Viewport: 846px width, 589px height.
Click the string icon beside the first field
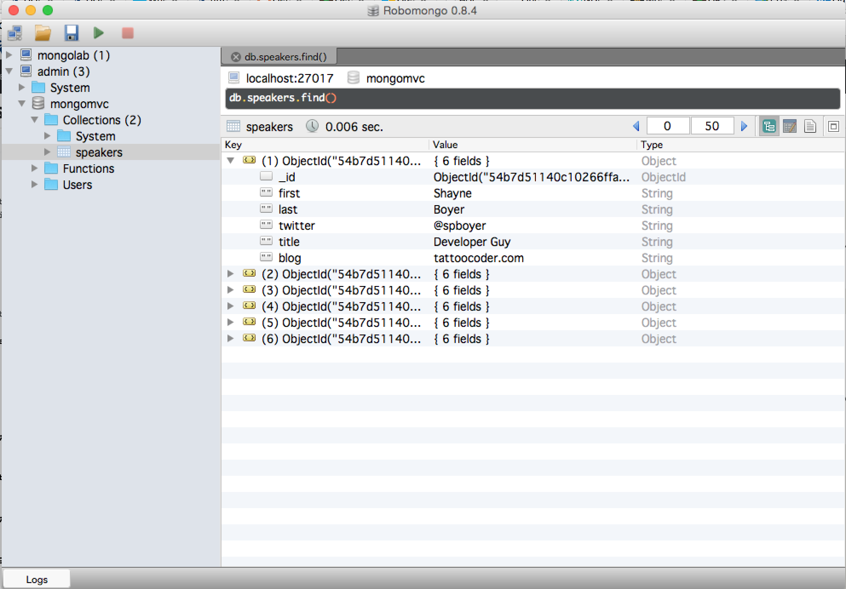[266, 192]
